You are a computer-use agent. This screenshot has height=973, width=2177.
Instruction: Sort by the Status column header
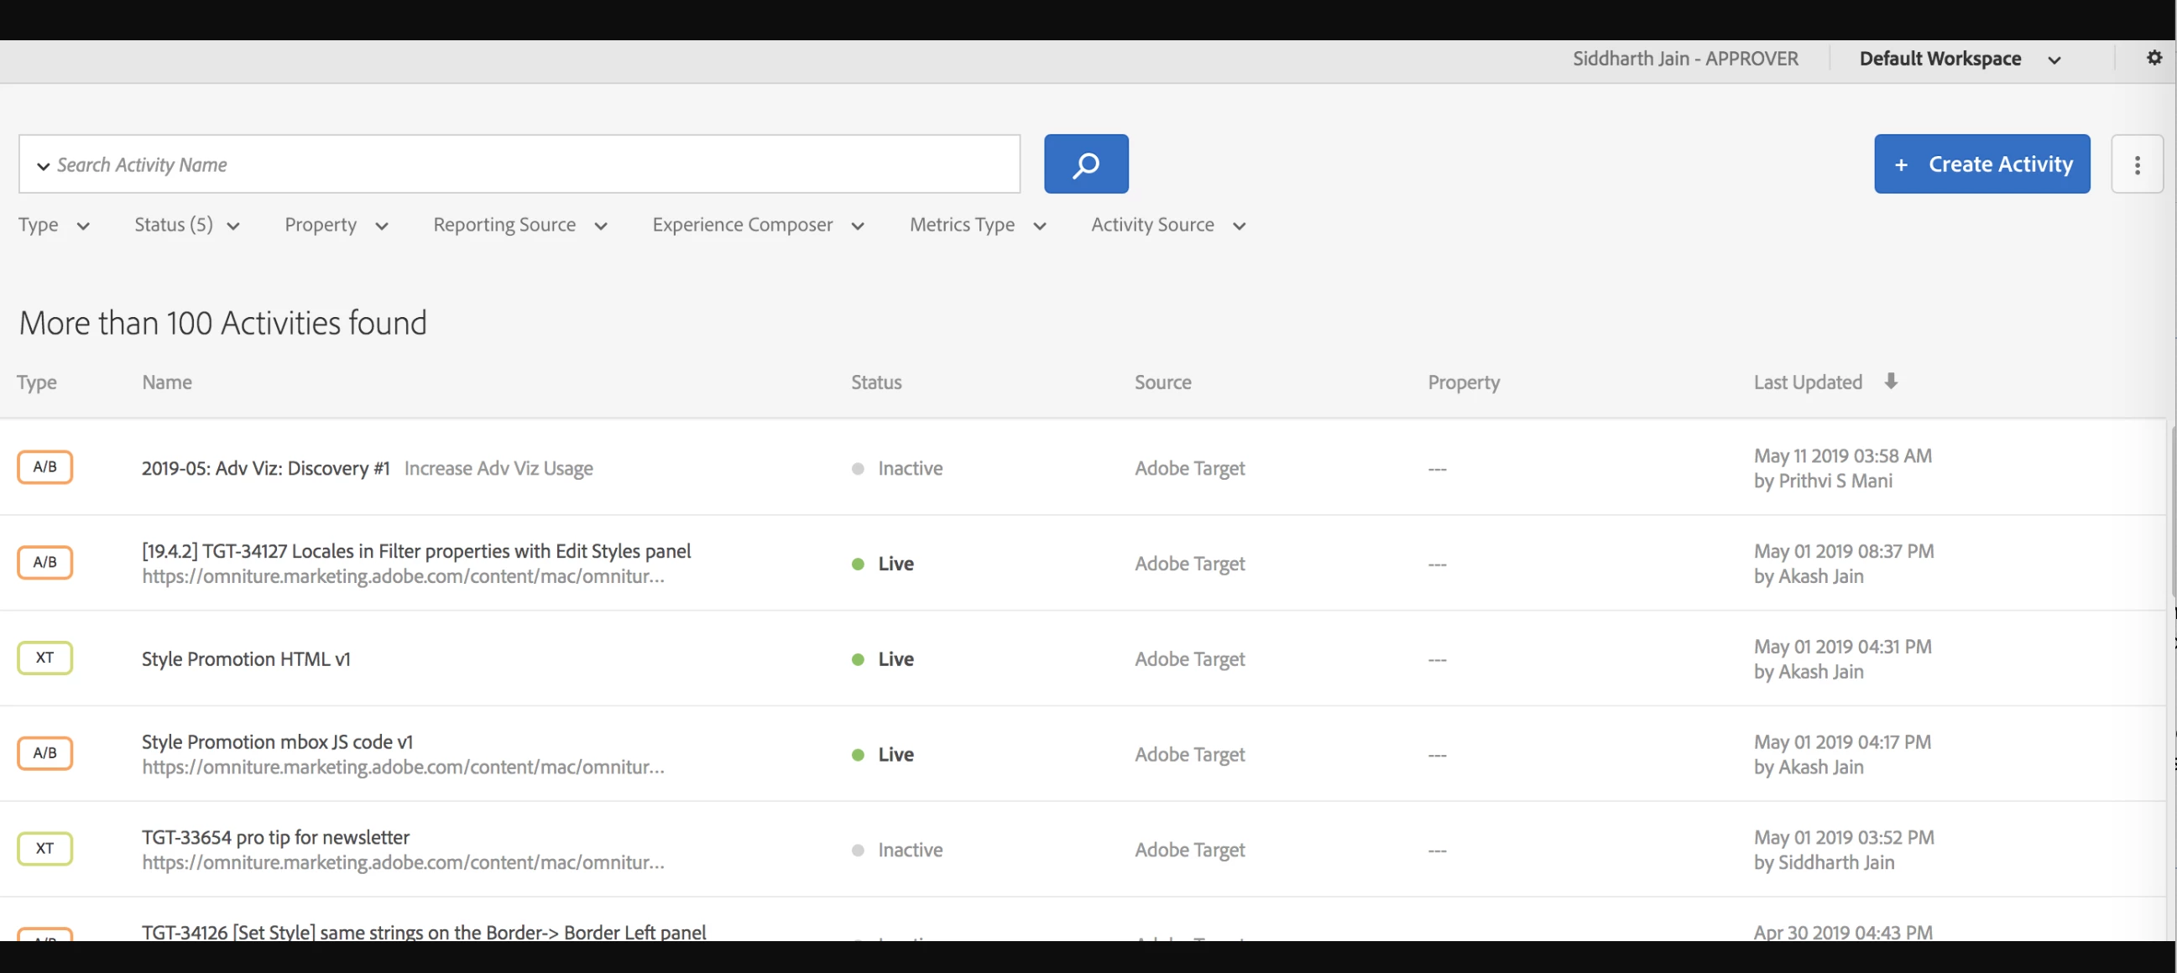[875, 382]
